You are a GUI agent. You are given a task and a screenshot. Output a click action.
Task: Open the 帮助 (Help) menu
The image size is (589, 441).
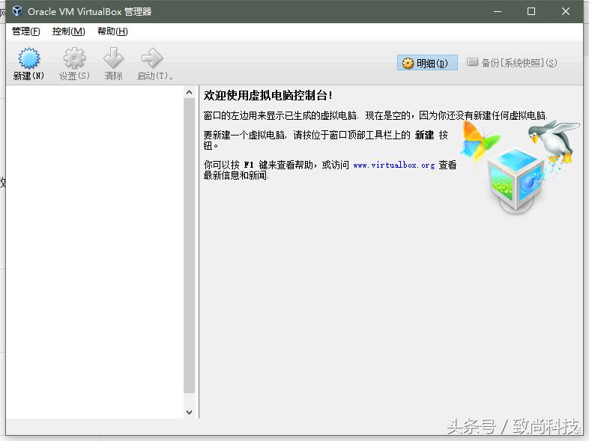(x=112, y=31)
